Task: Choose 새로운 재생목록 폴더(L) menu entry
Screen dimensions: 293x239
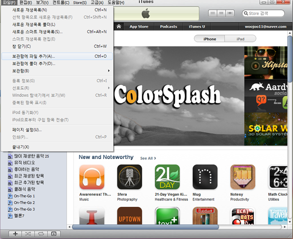Action: point(57,24)
